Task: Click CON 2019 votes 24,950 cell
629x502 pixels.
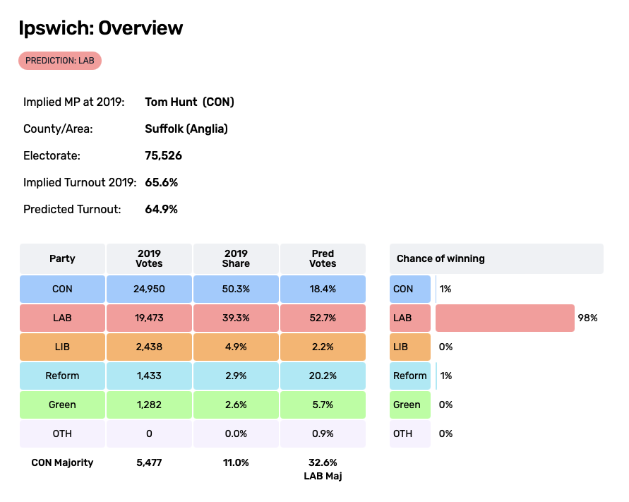Action: click(x=149, y=289)
